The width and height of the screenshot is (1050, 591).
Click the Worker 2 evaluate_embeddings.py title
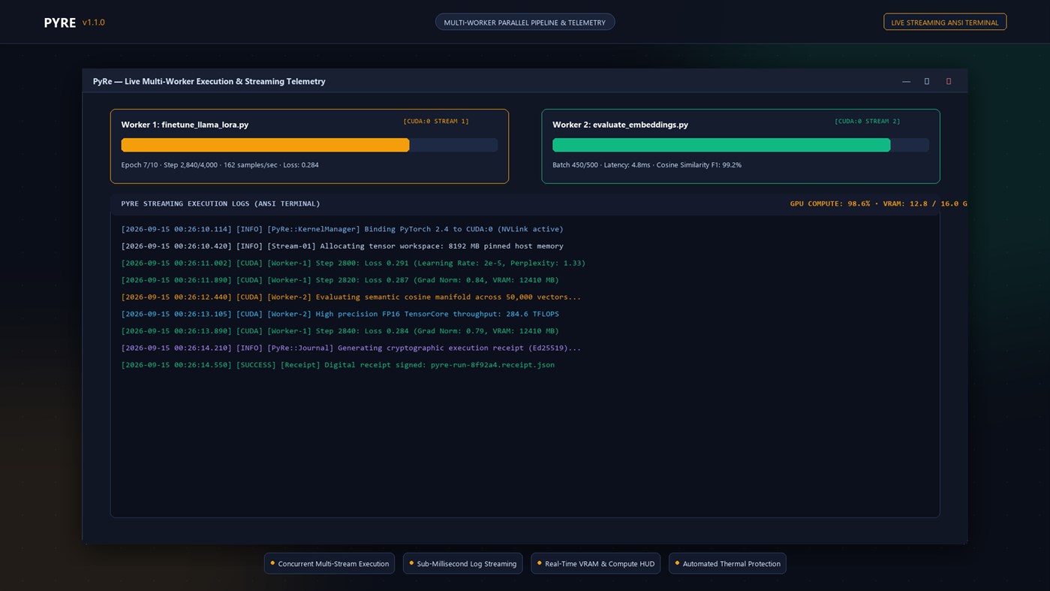click(620, 125)
